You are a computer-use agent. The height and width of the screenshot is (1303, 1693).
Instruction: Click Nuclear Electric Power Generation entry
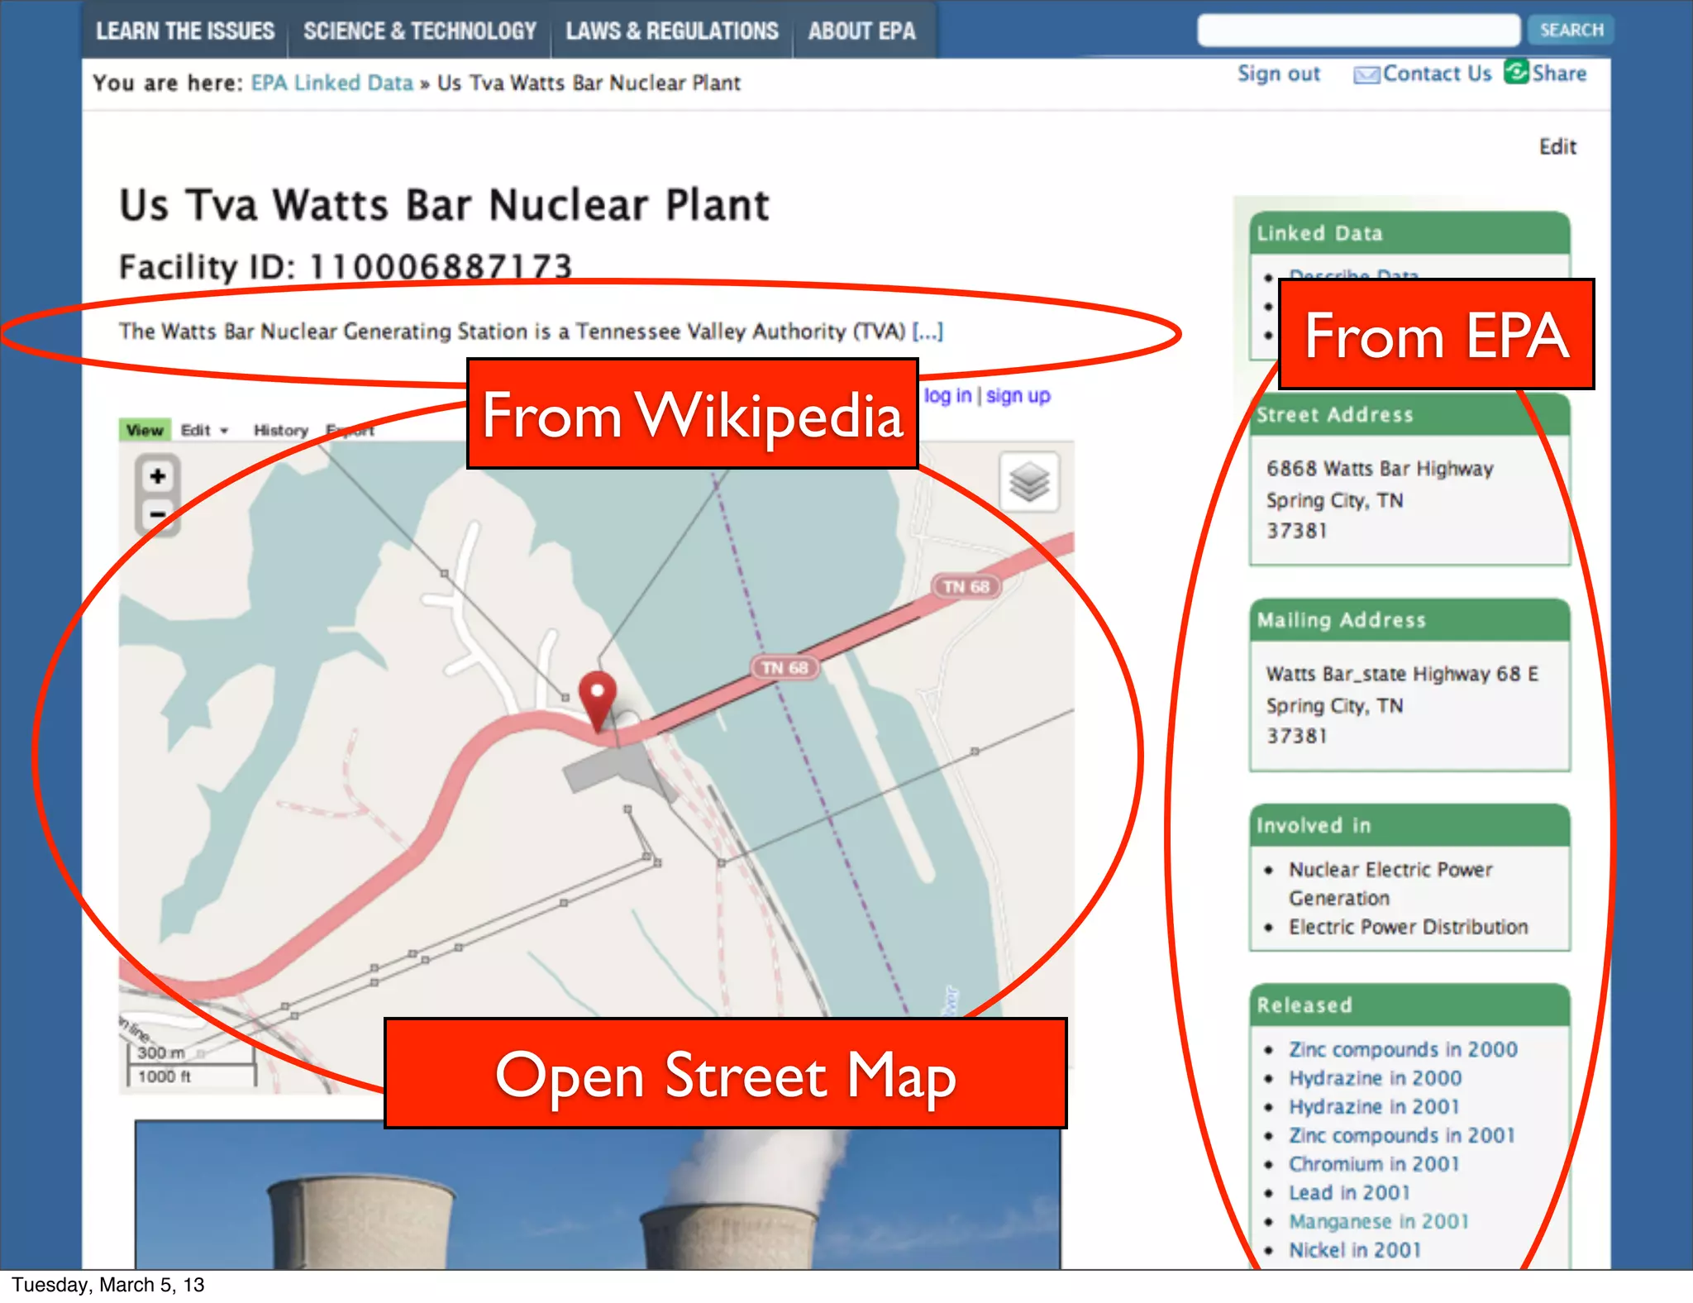coord(1390,884)
